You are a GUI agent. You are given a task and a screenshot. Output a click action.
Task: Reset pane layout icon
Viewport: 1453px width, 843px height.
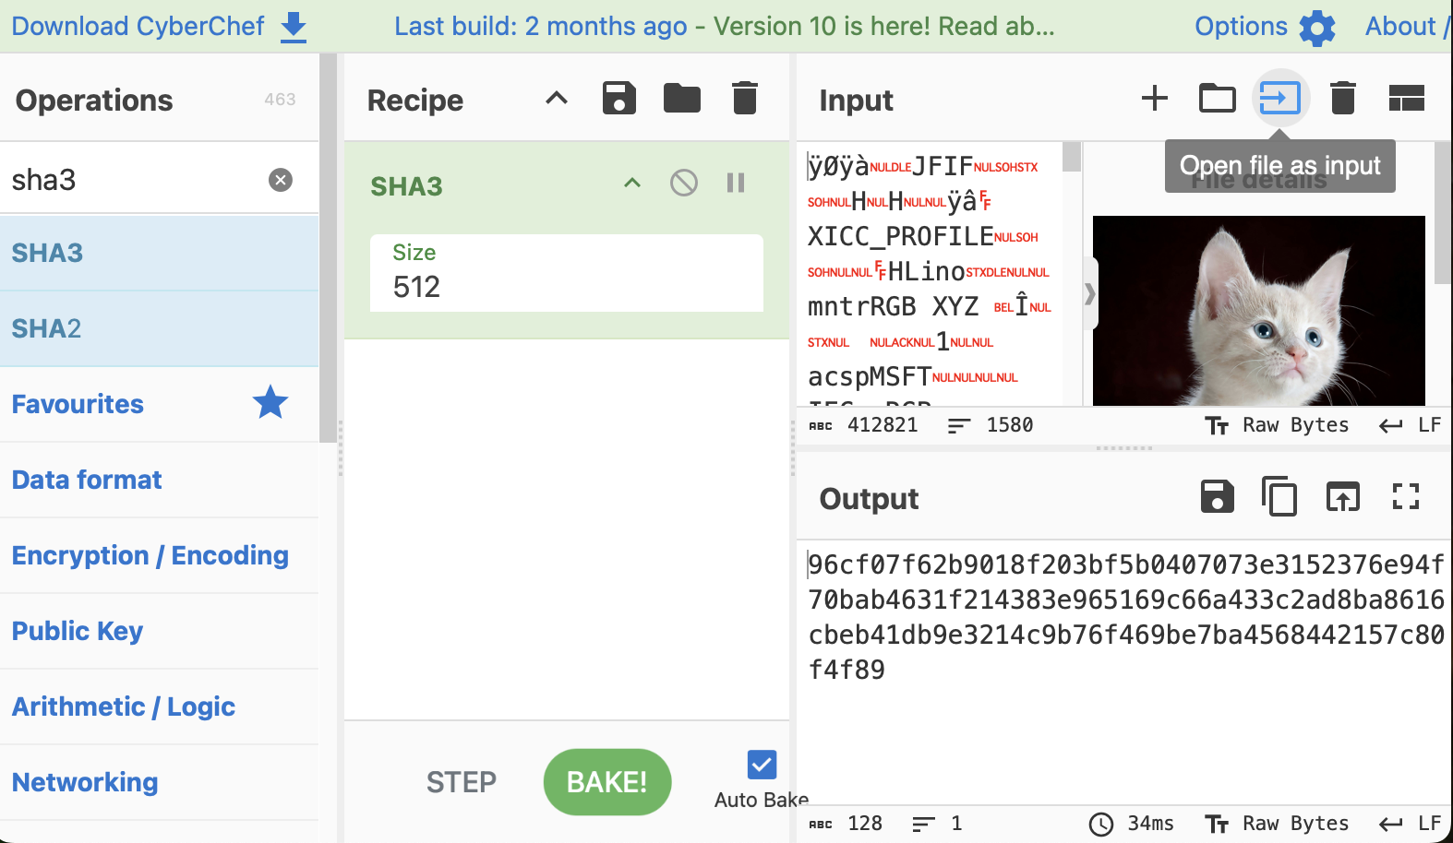[1406, 98]
